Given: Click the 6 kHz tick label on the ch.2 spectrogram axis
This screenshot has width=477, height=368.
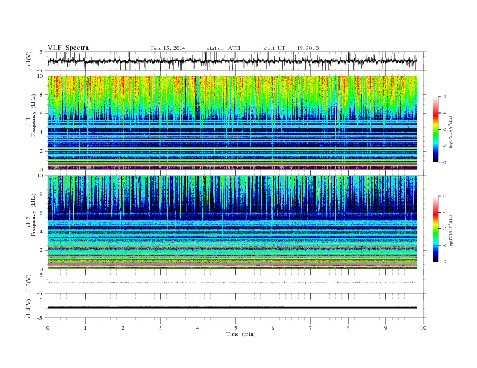Looking at the screenshot, I should [x=42, y=213].
